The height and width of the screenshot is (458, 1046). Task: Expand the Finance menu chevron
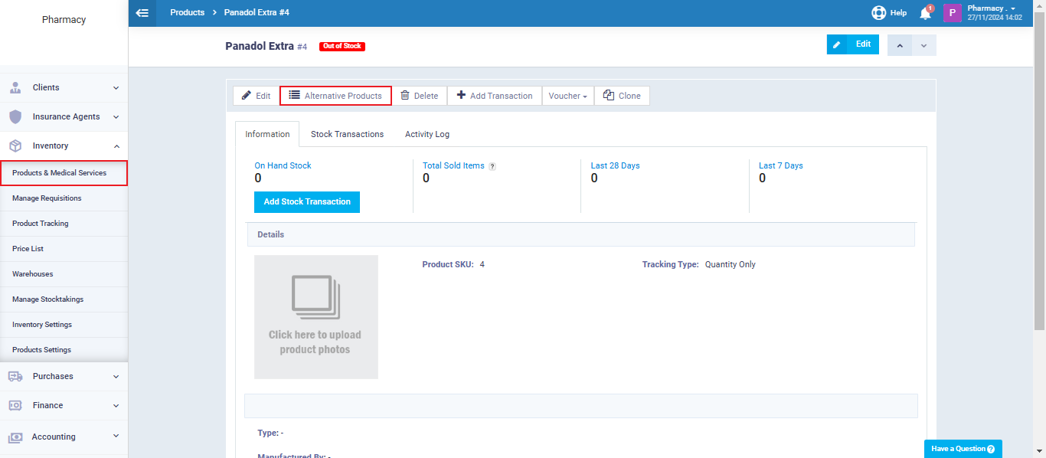click(116, 405)
